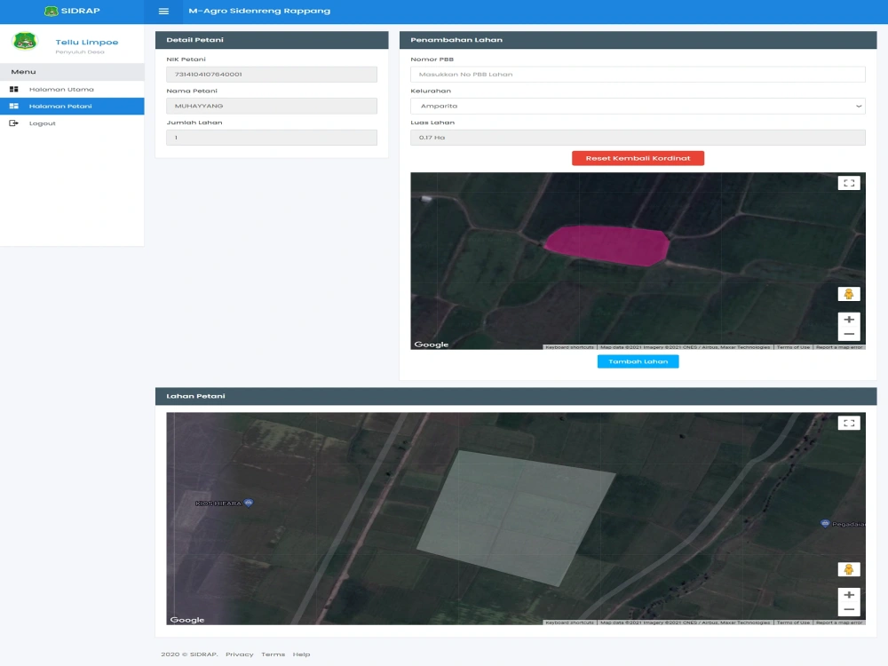Click the pink land polygon on map
The image size is (888, 666).
pyautogui.click(x=607, y=245)
